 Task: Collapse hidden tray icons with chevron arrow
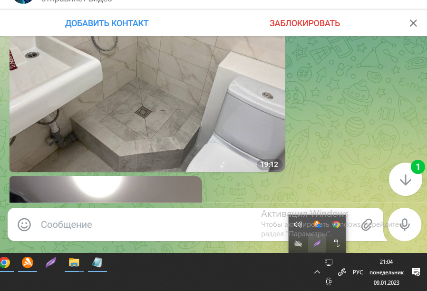pos(317,272)
